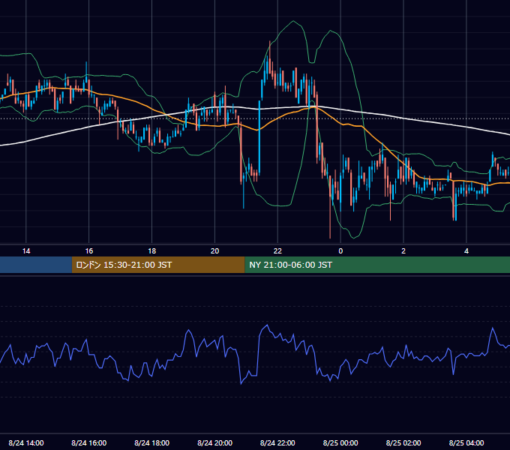The height and width of the screenshot is (450, 510).
Task: Click the 14 hour label on price chart axis
Action: point(26,251)
